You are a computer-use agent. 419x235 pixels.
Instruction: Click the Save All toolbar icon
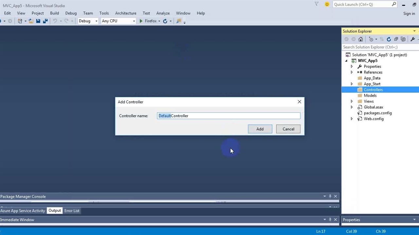45,21
